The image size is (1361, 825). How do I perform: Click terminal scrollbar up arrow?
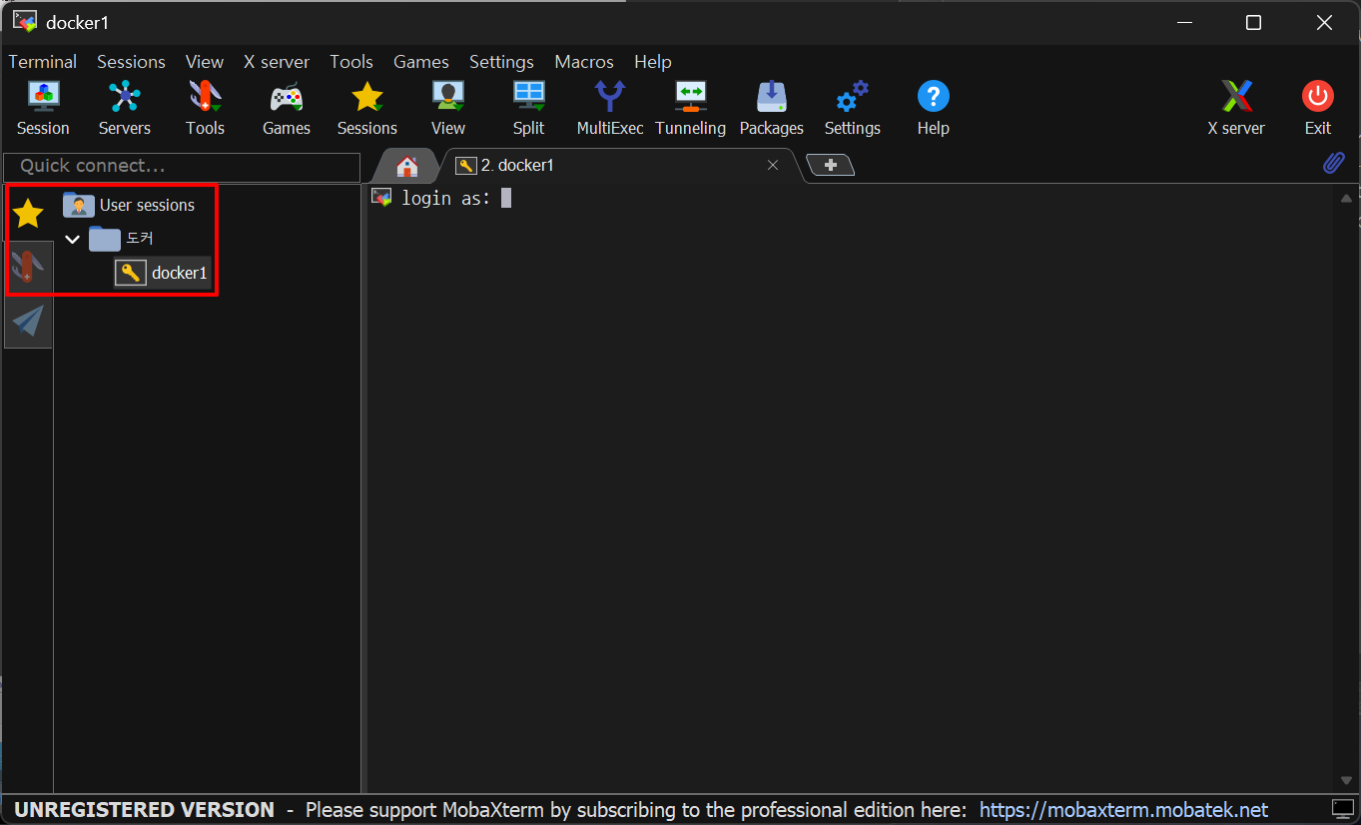[1346, 198]
